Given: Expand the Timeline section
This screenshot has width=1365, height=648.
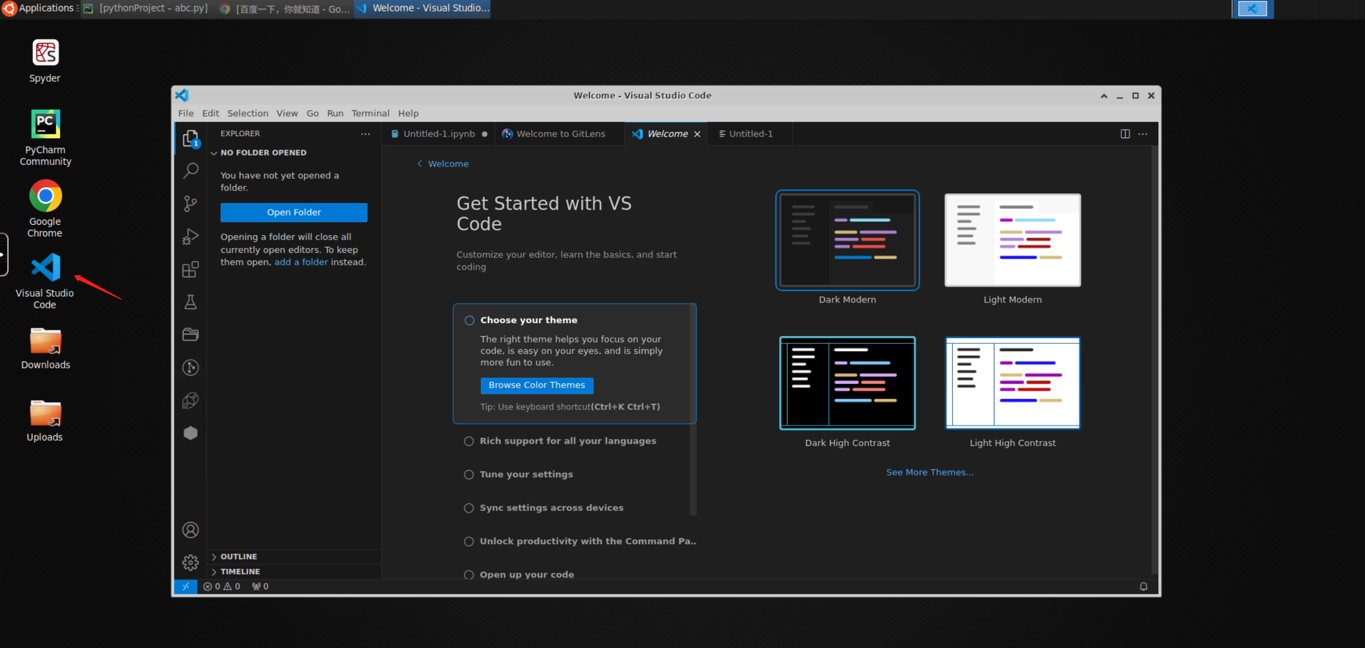Looking at the screenshot, I should tap(294, 572).
